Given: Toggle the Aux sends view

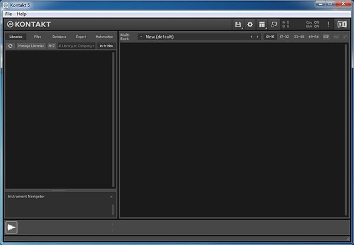Looking at the screenshot, I should [336, 37].
